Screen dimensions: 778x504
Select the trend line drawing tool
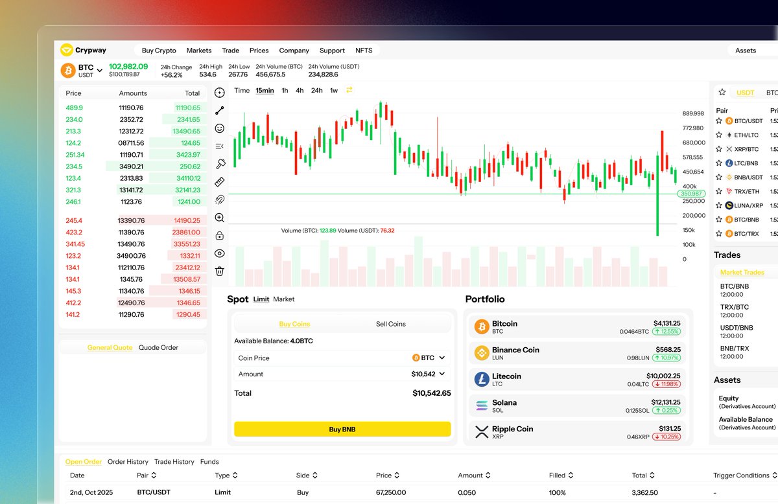pyautogui.click(x=220, y=111)
